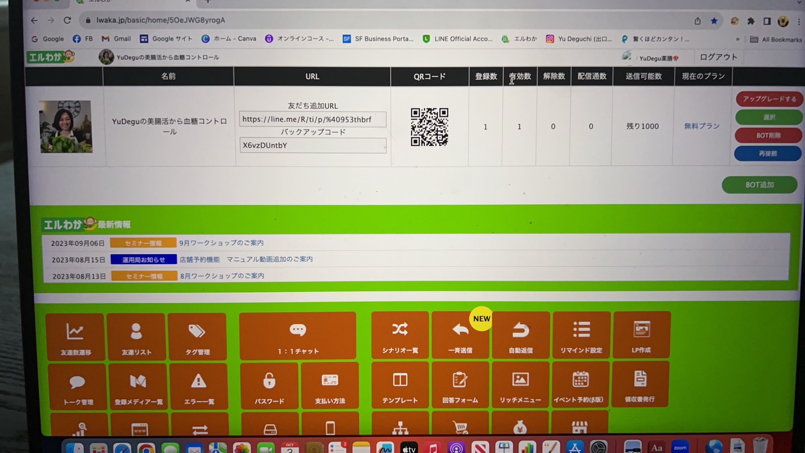Click the 登録数 column header

tap(486, 76)
